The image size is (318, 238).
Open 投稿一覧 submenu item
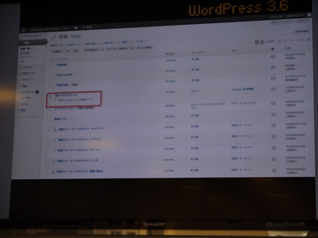point(25,49)
